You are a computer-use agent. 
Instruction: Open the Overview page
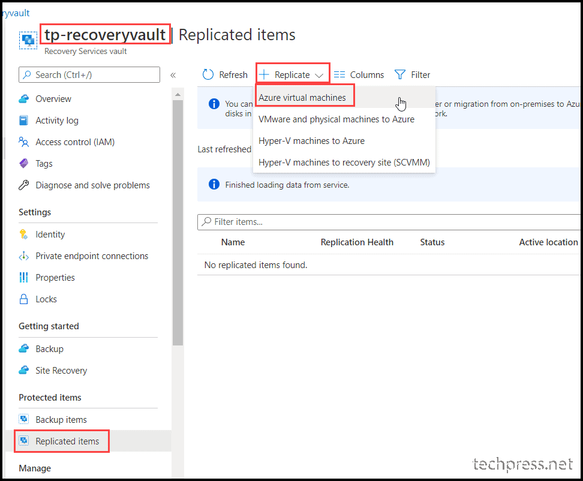pyautogui.click(x=53, y=99)
